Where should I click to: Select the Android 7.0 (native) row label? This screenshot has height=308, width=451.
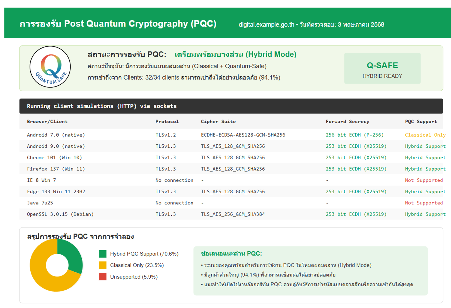(x=56, y=135)
